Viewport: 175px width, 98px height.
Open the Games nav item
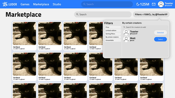click(25, 4)
